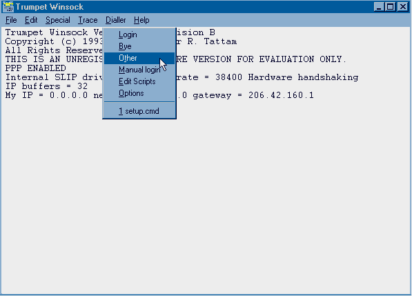This screenshot has height=296, width=412.
Task: Open the Special menu
Action: coord(58,20)
